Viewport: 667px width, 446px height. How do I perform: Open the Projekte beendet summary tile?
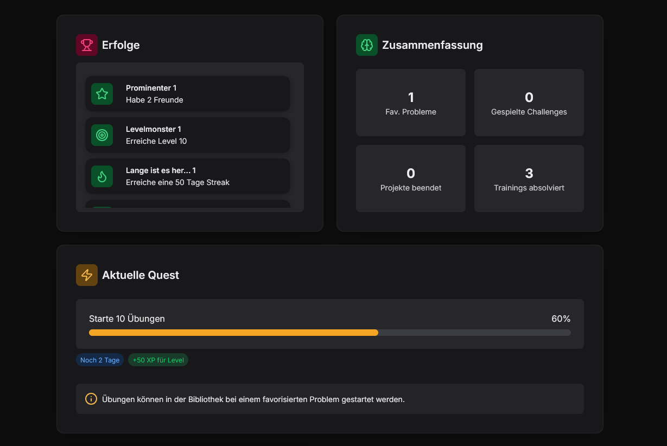[x=411, y=179]
